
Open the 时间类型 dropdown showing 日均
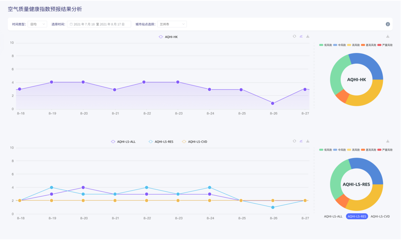(x=38, y=24)
